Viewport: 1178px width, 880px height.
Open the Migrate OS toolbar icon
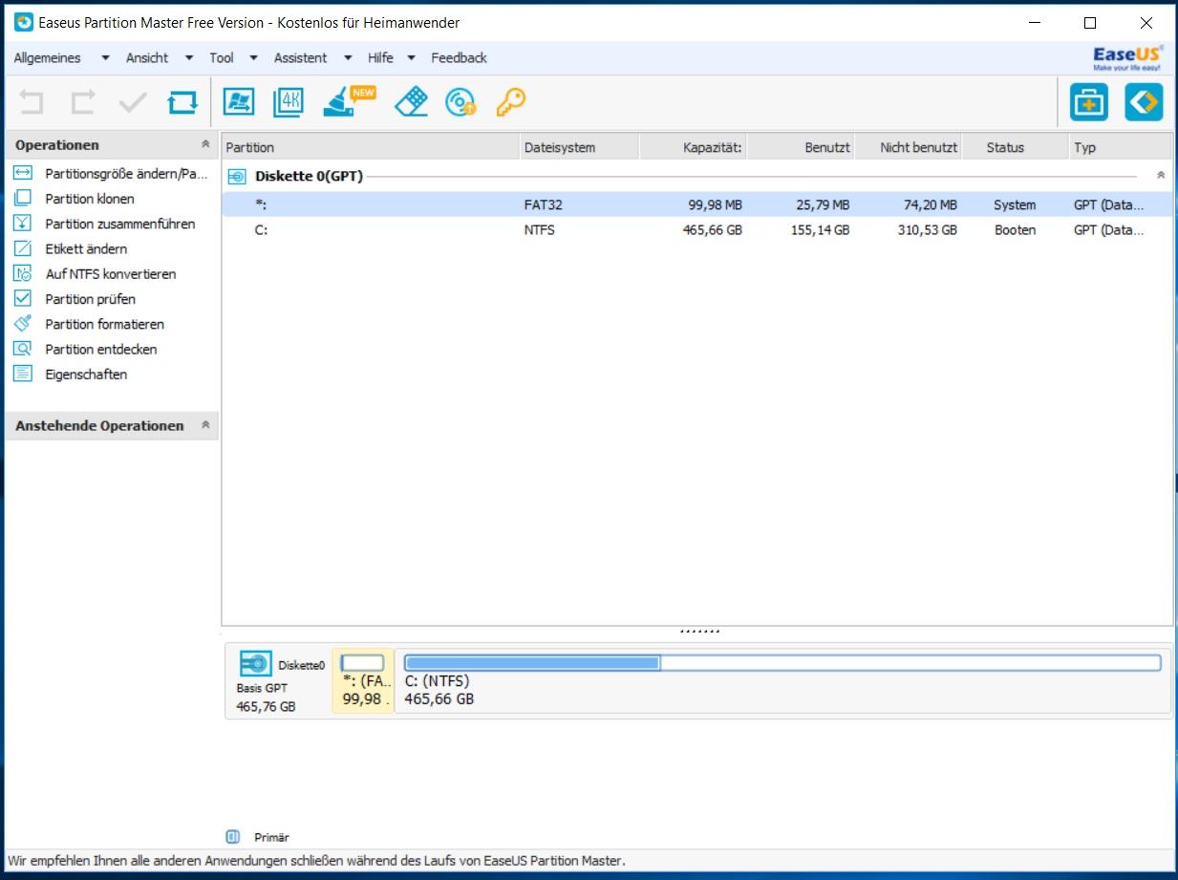point(238,102)
